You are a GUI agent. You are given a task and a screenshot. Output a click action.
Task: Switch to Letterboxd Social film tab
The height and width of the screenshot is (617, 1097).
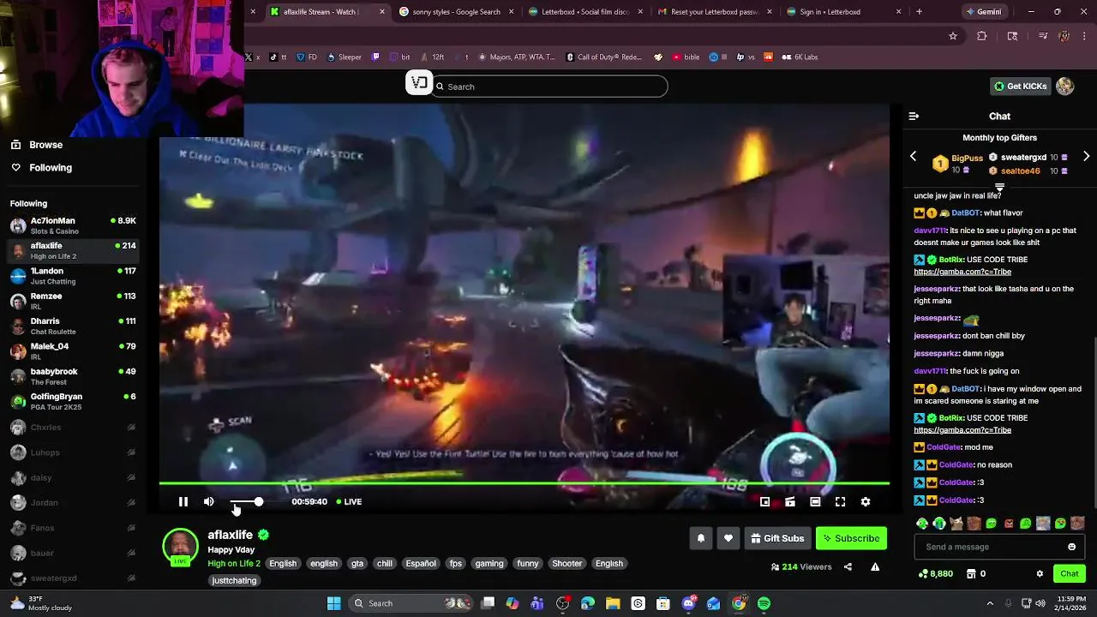585,12
